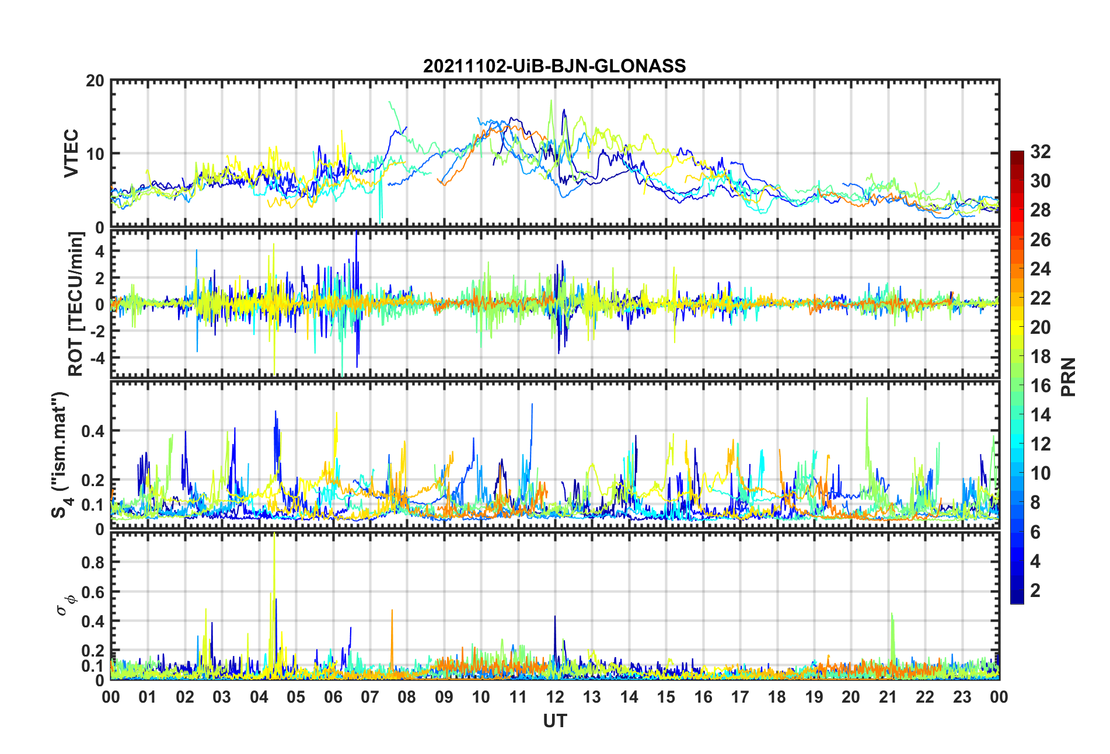
Task: Pick hour label 12 on the UT axis
Action: click(x=555, y=697)
